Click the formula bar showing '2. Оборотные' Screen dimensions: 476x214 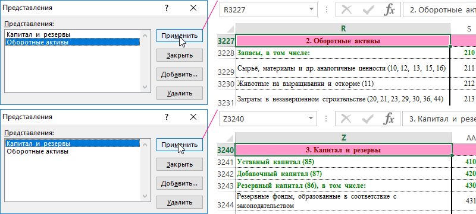pyautogui.click(x=439, y=10)
